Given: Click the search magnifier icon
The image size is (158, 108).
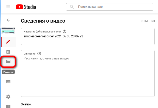Looking at the screenshot, I should pyautogui.click(x=72, y=7).
